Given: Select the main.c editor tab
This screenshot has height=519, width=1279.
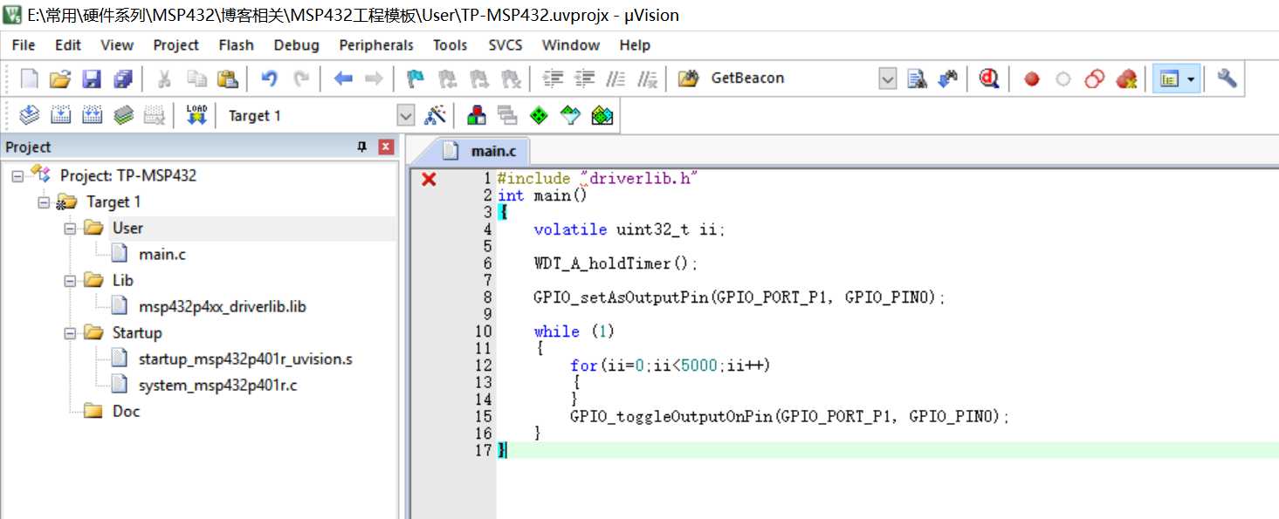Looking at the screenshot, I should [x=492, y=151].
